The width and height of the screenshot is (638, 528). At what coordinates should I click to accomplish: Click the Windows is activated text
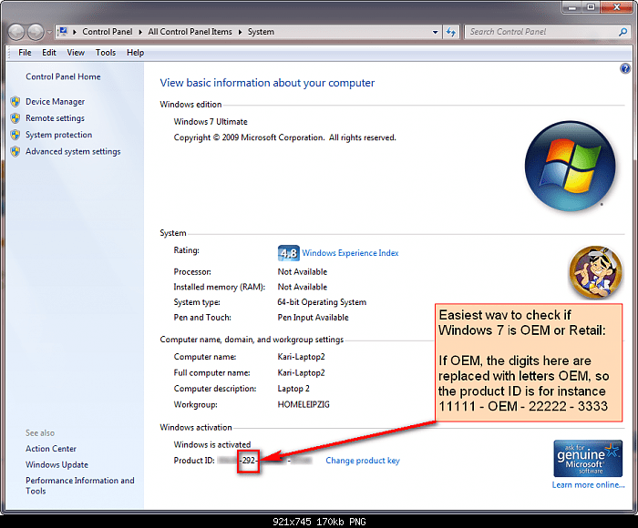pyautogui.click(x=212, y=444)
